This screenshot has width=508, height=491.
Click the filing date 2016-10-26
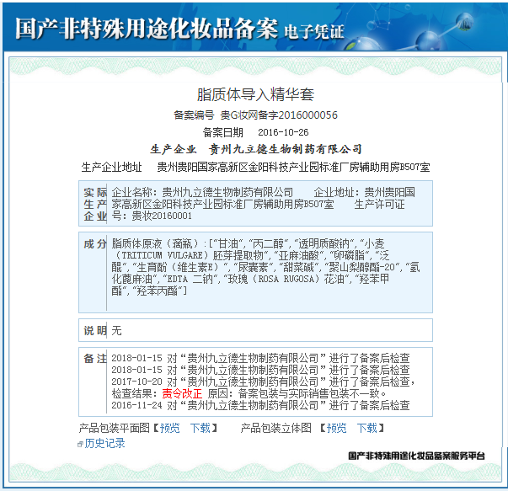tap(283, 132)
